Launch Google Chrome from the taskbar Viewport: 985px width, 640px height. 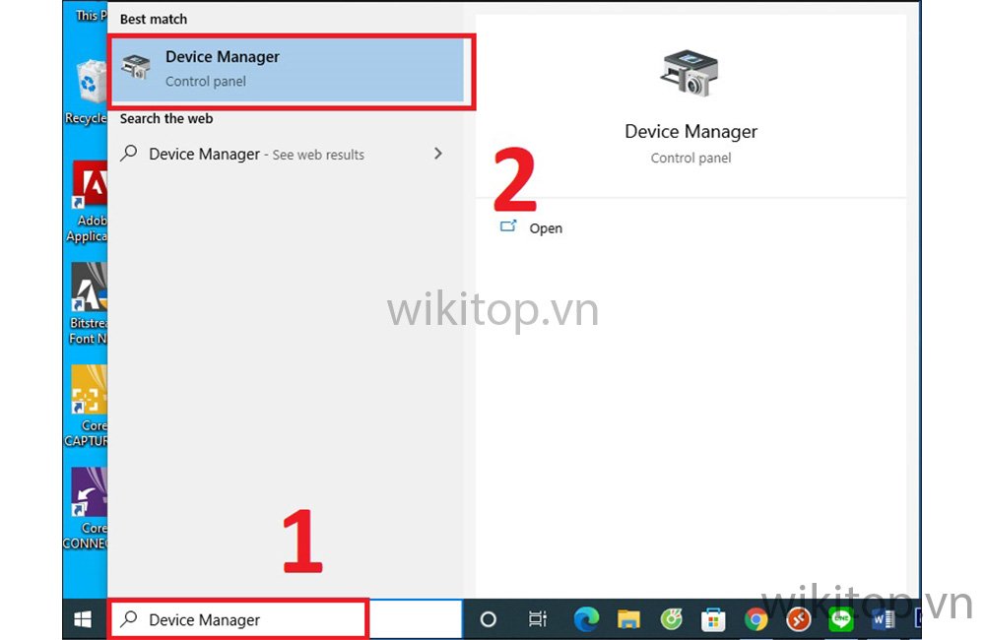pyautogui.click(x=756, y=619)
